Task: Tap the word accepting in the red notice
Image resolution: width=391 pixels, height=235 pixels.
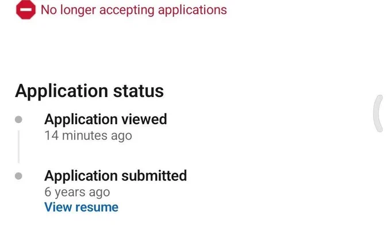Action: click(x=126, y=11)
